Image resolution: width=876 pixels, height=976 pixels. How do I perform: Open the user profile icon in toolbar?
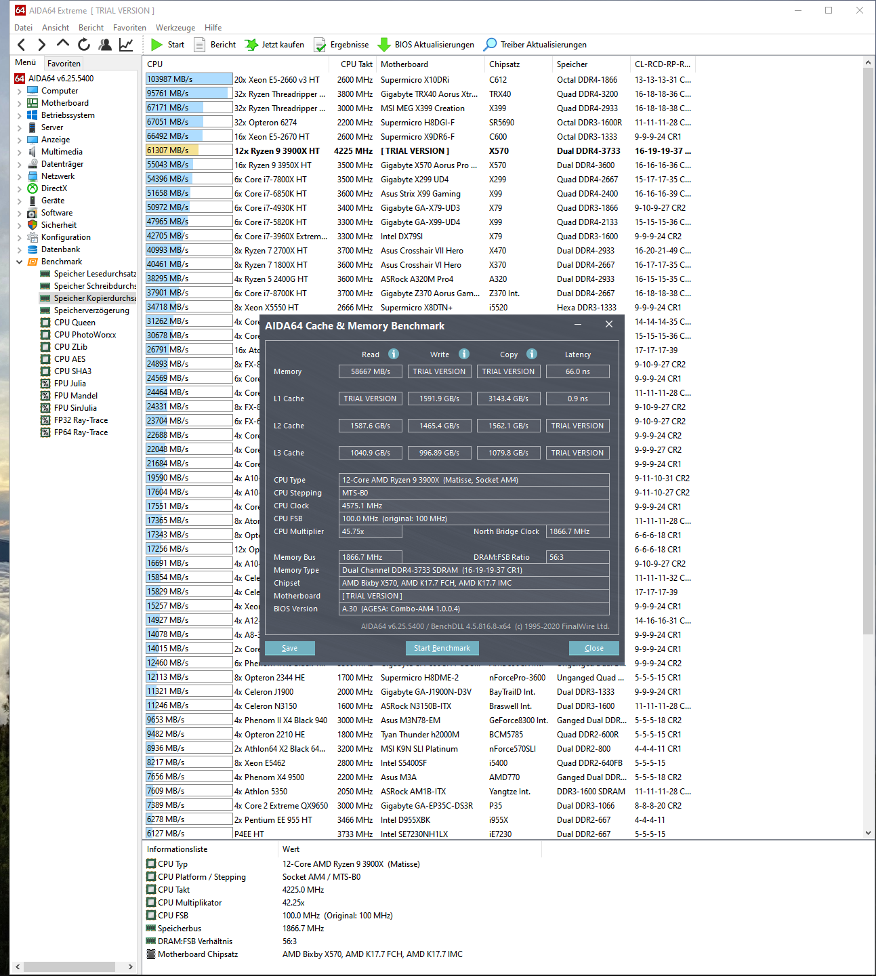point(105,45)
